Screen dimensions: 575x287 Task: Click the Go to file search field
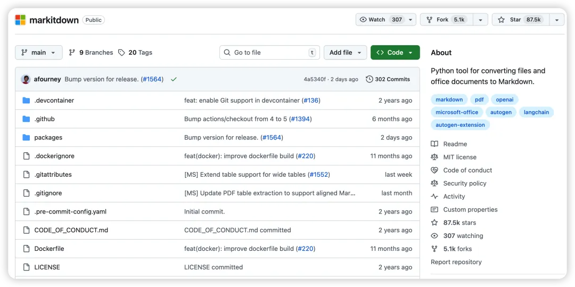(269, 53)
